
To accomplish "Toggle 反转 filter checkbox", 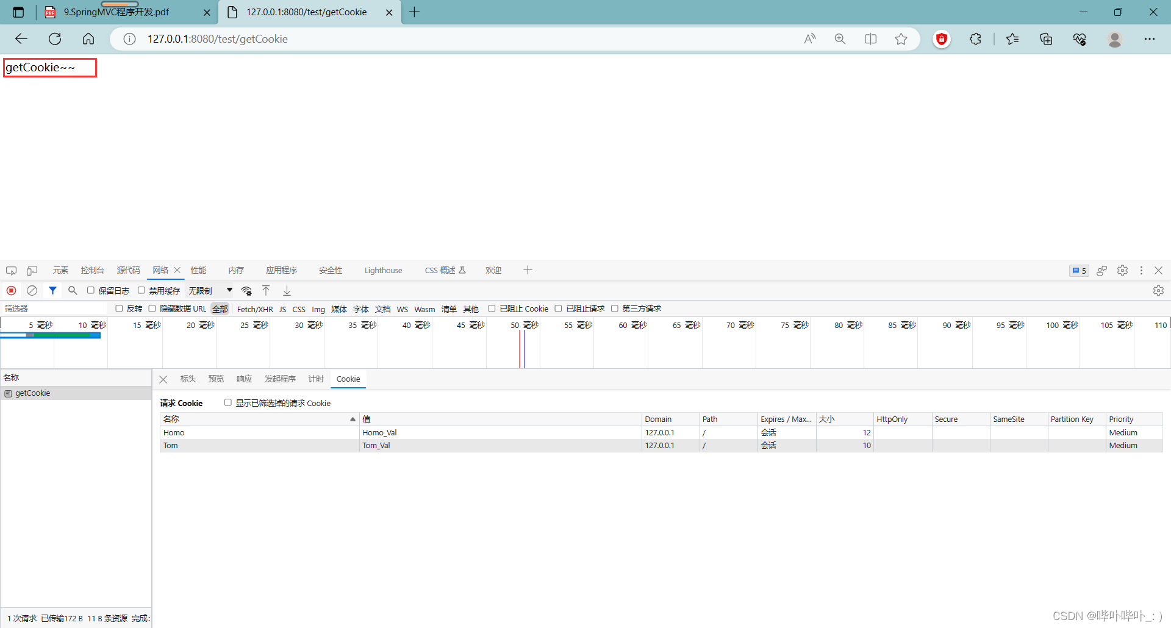I will 119,309.
